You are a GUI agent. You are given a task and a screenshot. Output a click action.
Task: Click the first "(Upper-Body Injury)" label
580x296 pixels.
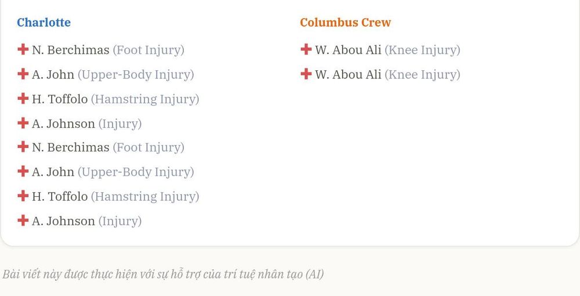[x=136, y=75]
